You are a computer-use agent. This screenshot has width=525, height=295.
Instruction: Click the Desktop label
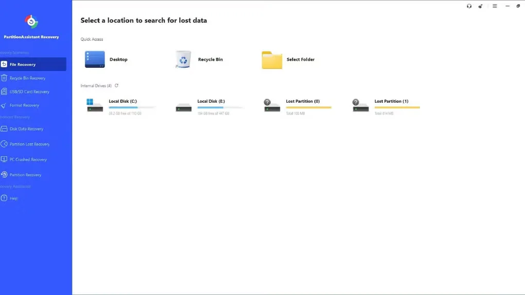point(118,60)
